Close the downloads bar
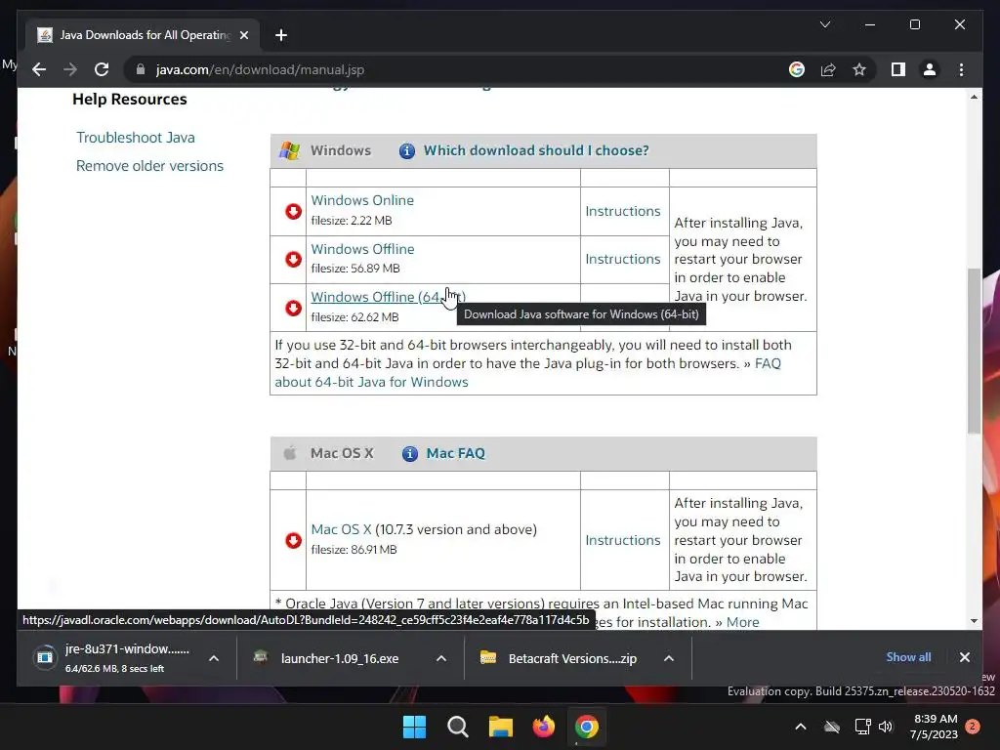1000x750 pixels. tap(964, 657)
